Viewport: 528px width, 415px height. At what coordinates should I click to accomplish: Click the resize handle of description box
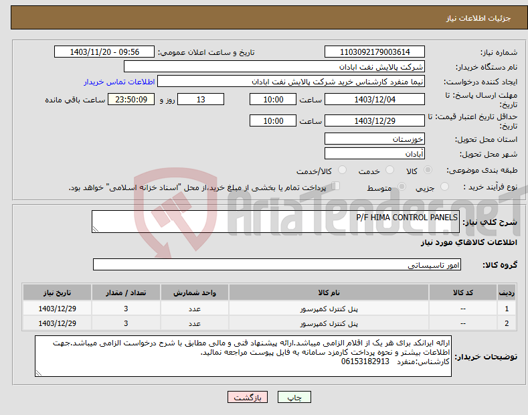click(96, 229)
